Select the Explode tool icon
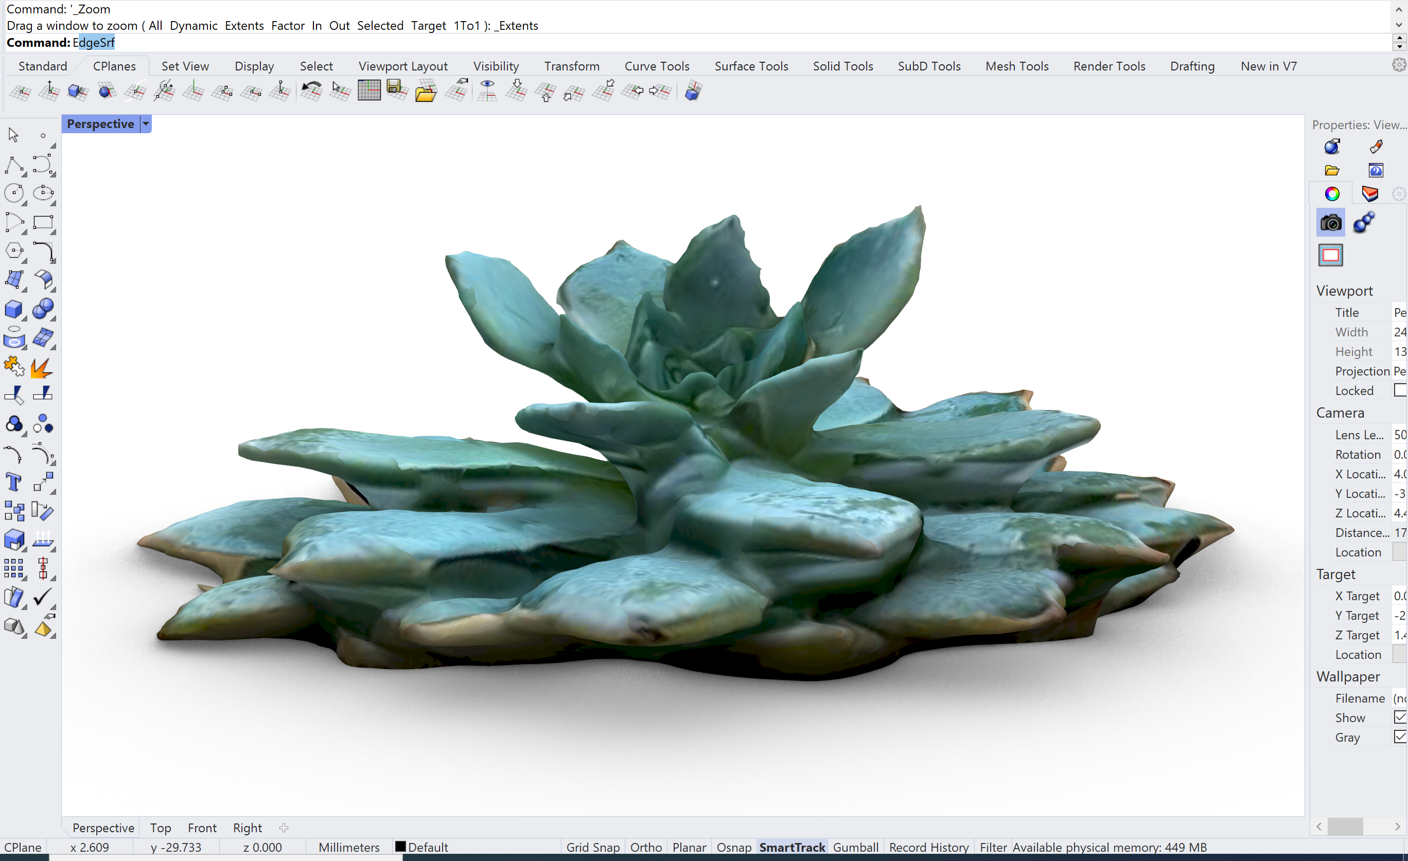 42,367
